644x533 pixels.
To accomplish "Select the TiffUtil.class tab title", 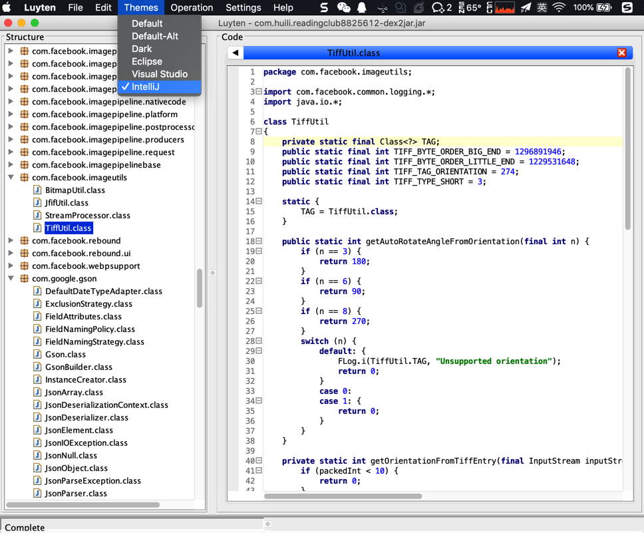I will point(354,53).
